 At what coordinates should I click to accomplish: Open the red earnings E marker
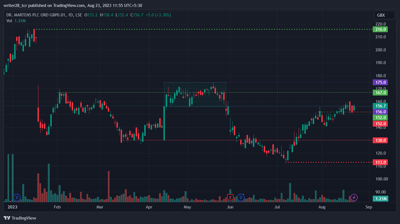[x=230, y=198]
